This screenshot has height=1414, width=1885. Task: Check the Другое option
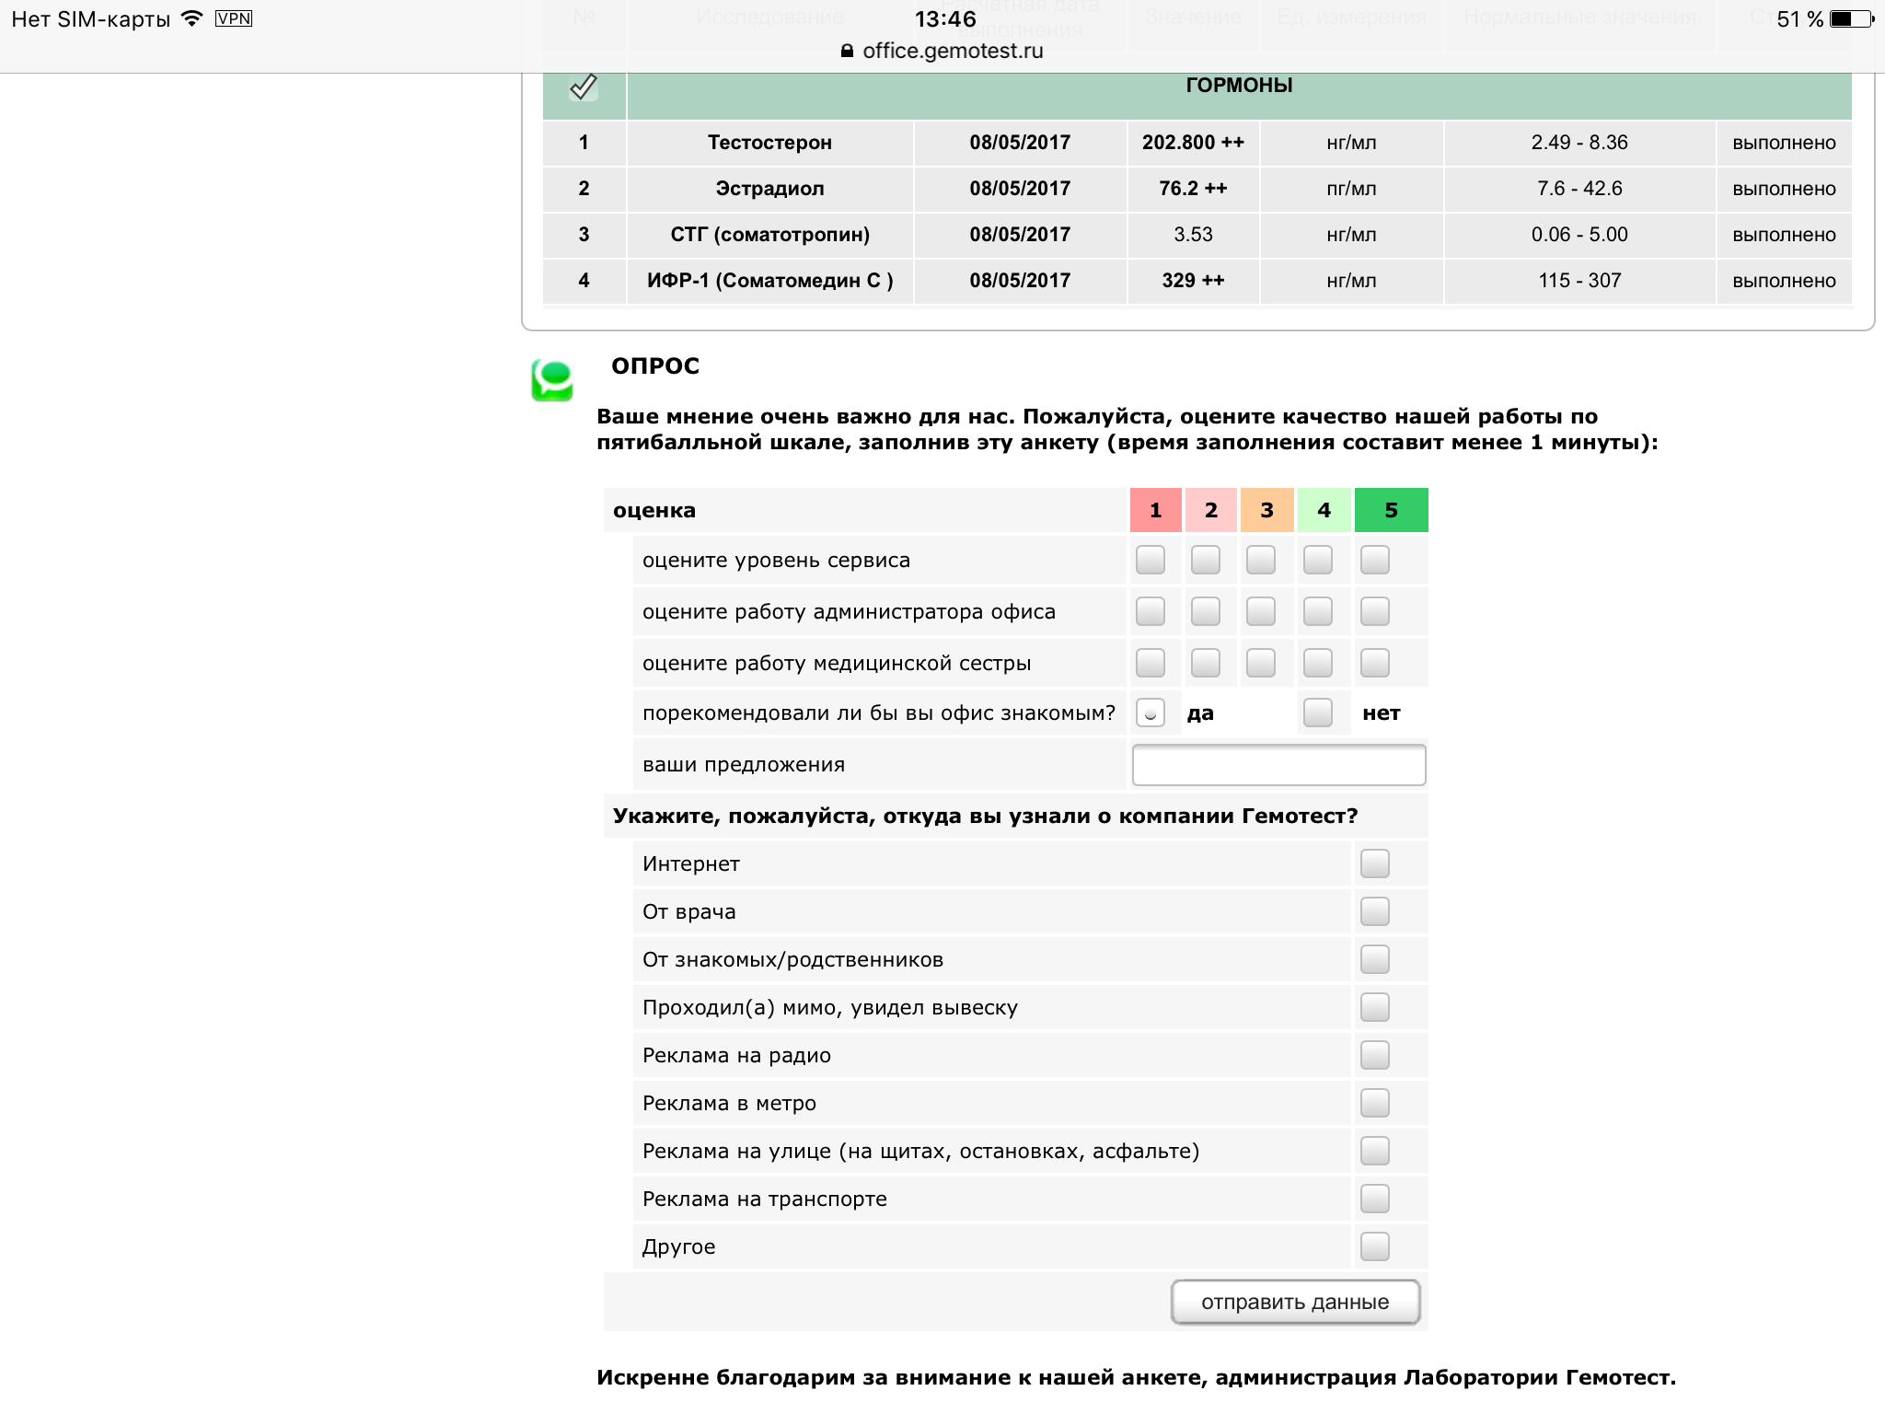pos(1374,1247)
